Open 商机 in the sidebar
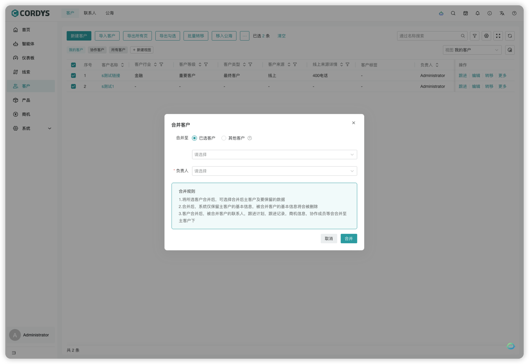 tap(26, 114)
